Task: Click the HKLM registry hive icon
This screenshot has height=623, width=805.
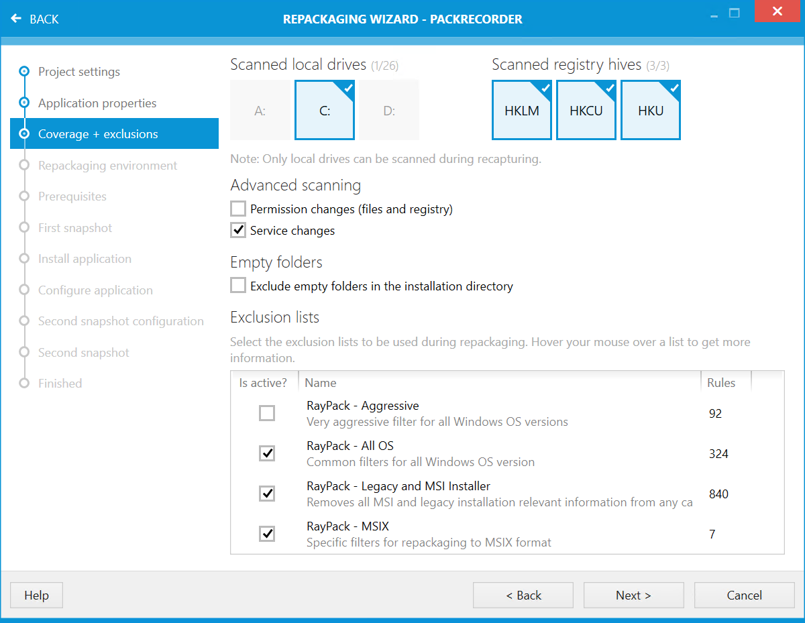Action: pos(522,109)
